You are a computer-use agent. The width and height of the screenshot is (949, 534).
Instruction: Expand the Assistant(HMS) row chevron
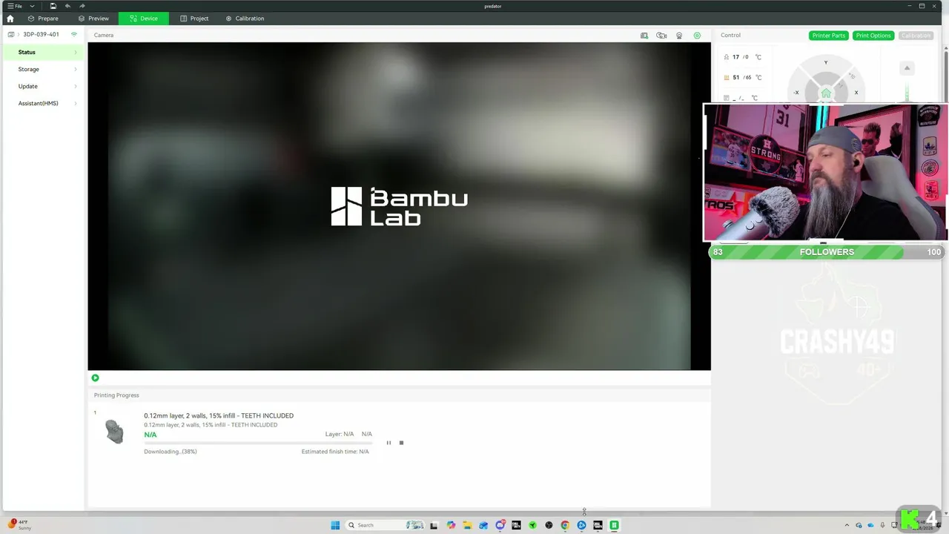[76, 103]
